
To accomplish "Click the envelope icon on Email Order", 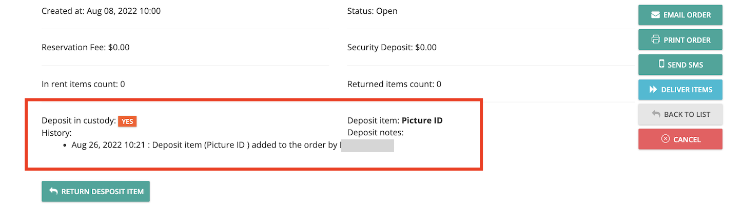I will [x=655, y=15].
